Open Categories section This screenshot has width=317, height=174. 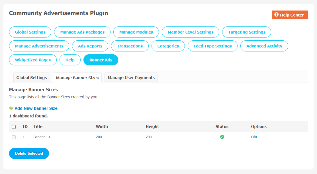point(168,46)
